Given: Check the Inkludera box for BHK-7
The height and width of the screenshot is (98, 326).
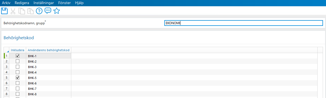Looking at the screenshot, I should (18, 88).
